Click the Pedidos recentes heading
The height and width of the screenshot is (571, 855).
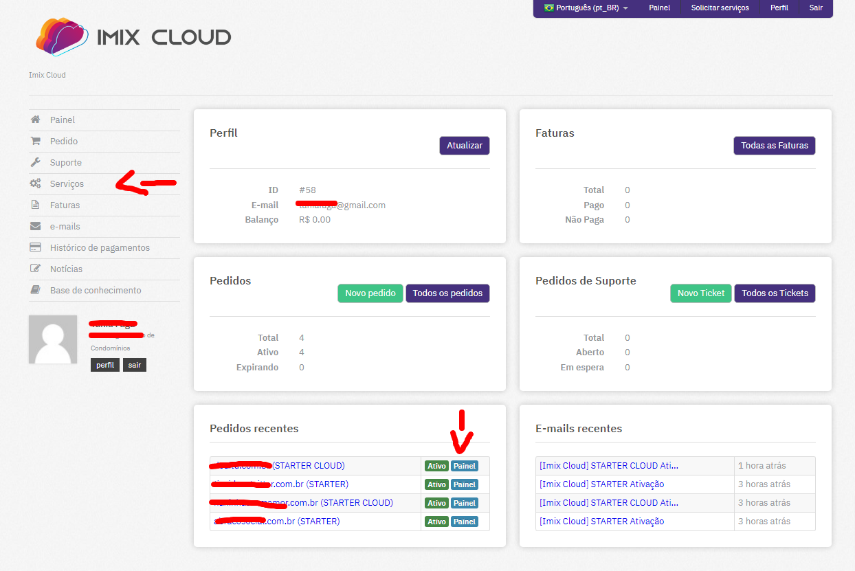(x=254, y=429)
